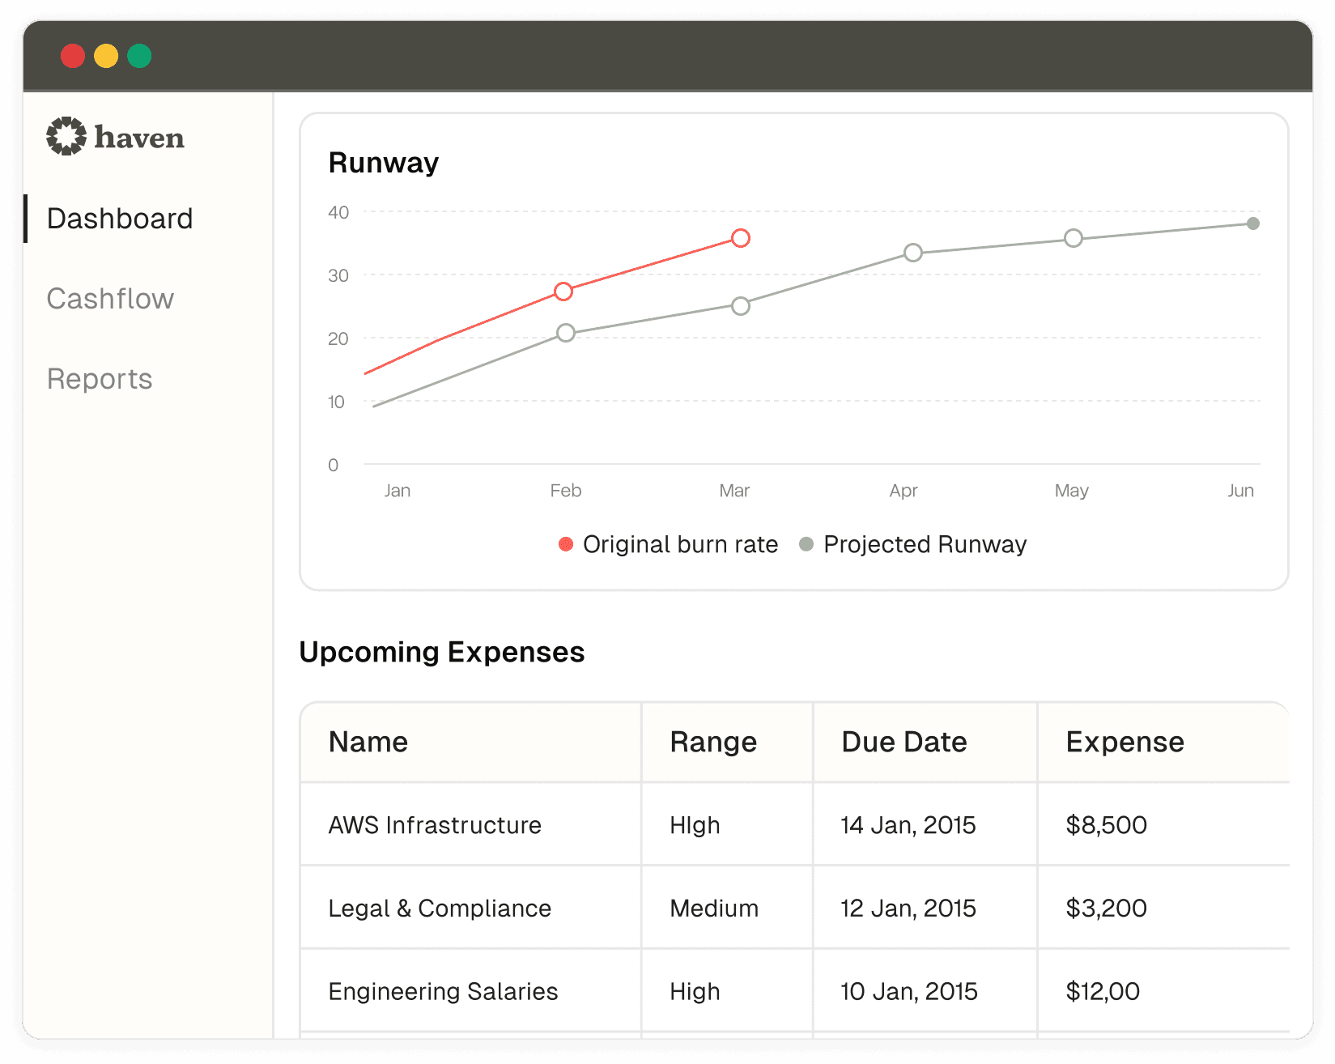
Task: Select the Legal & Compliance row
Action: click(x=440, y=909)
